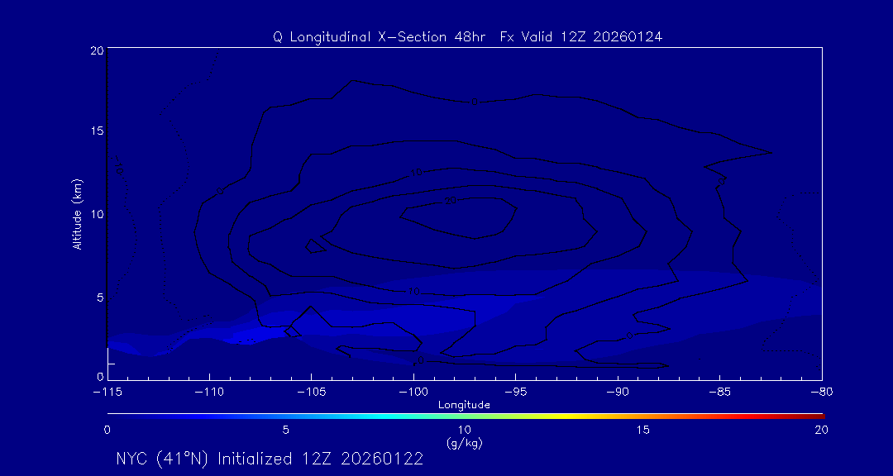Click the '15' tick on the altitude axis
Image resolution: width=893 pixels, height=476 pixels.
[97, 131]
